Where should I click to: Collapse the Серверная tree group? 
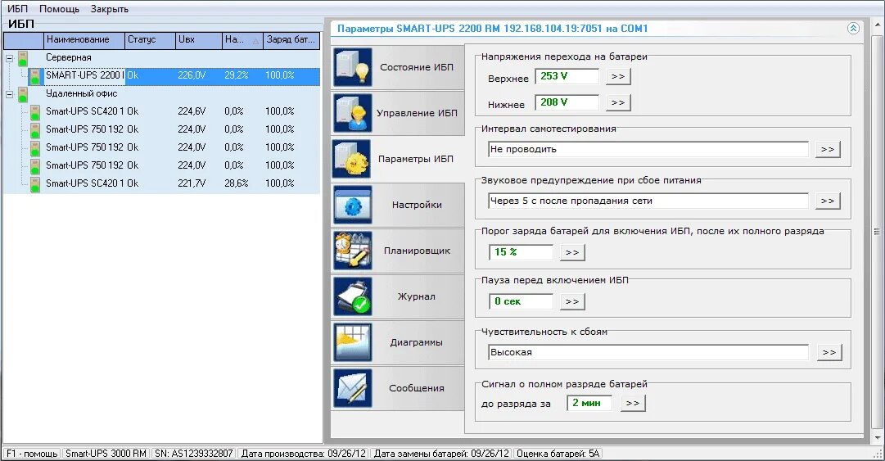pos(9,58)
